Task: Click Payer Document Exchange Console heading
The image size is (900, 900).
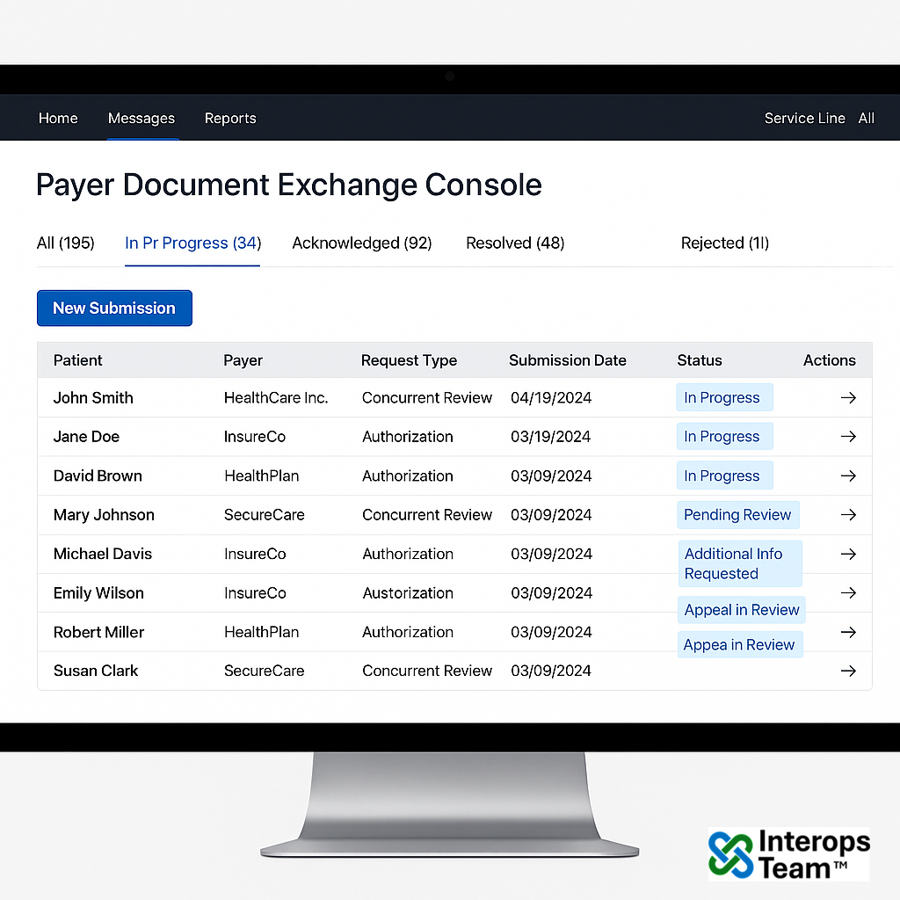Action: tap(288, 185)
